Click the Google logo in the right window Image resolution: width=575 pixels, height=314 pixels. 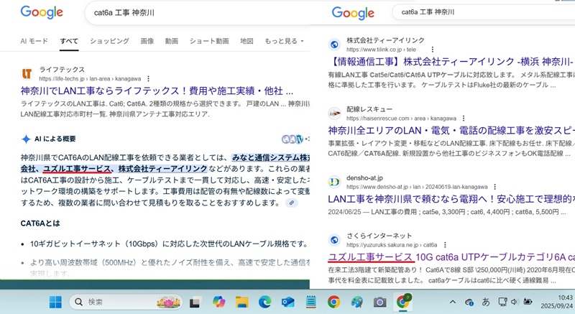tap(353, 13)
